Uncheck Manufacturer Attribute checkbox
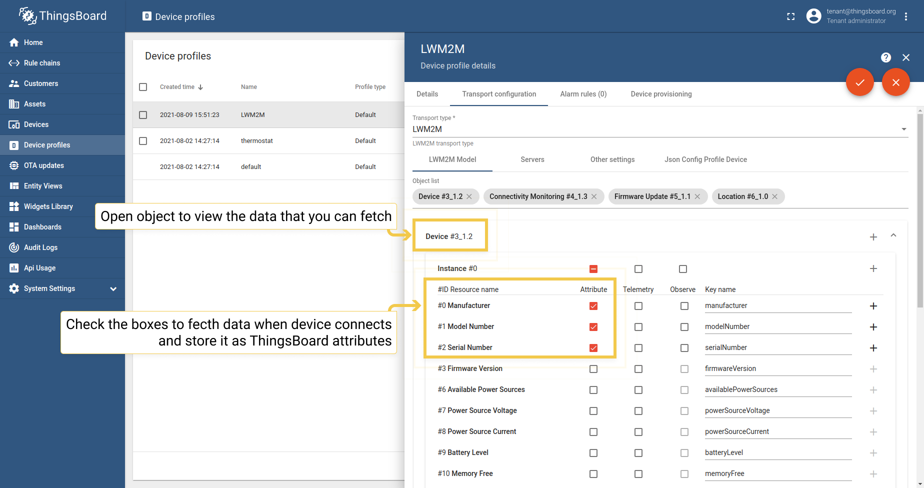This screenshot has height=488, width=924. pos(593,305)
